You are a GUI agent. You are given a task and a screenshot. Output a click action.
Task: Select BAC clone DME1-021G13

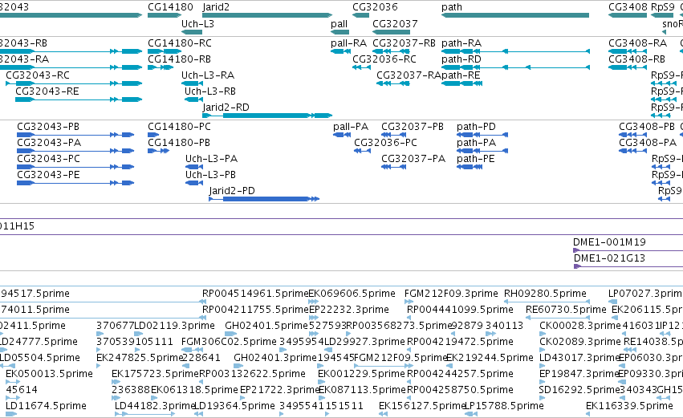(x=628, y=266)
